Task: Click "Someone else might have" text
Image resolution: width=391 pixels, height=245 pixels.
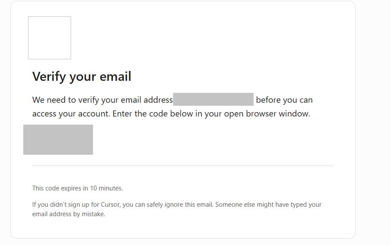Action: [x=252, y=205]
